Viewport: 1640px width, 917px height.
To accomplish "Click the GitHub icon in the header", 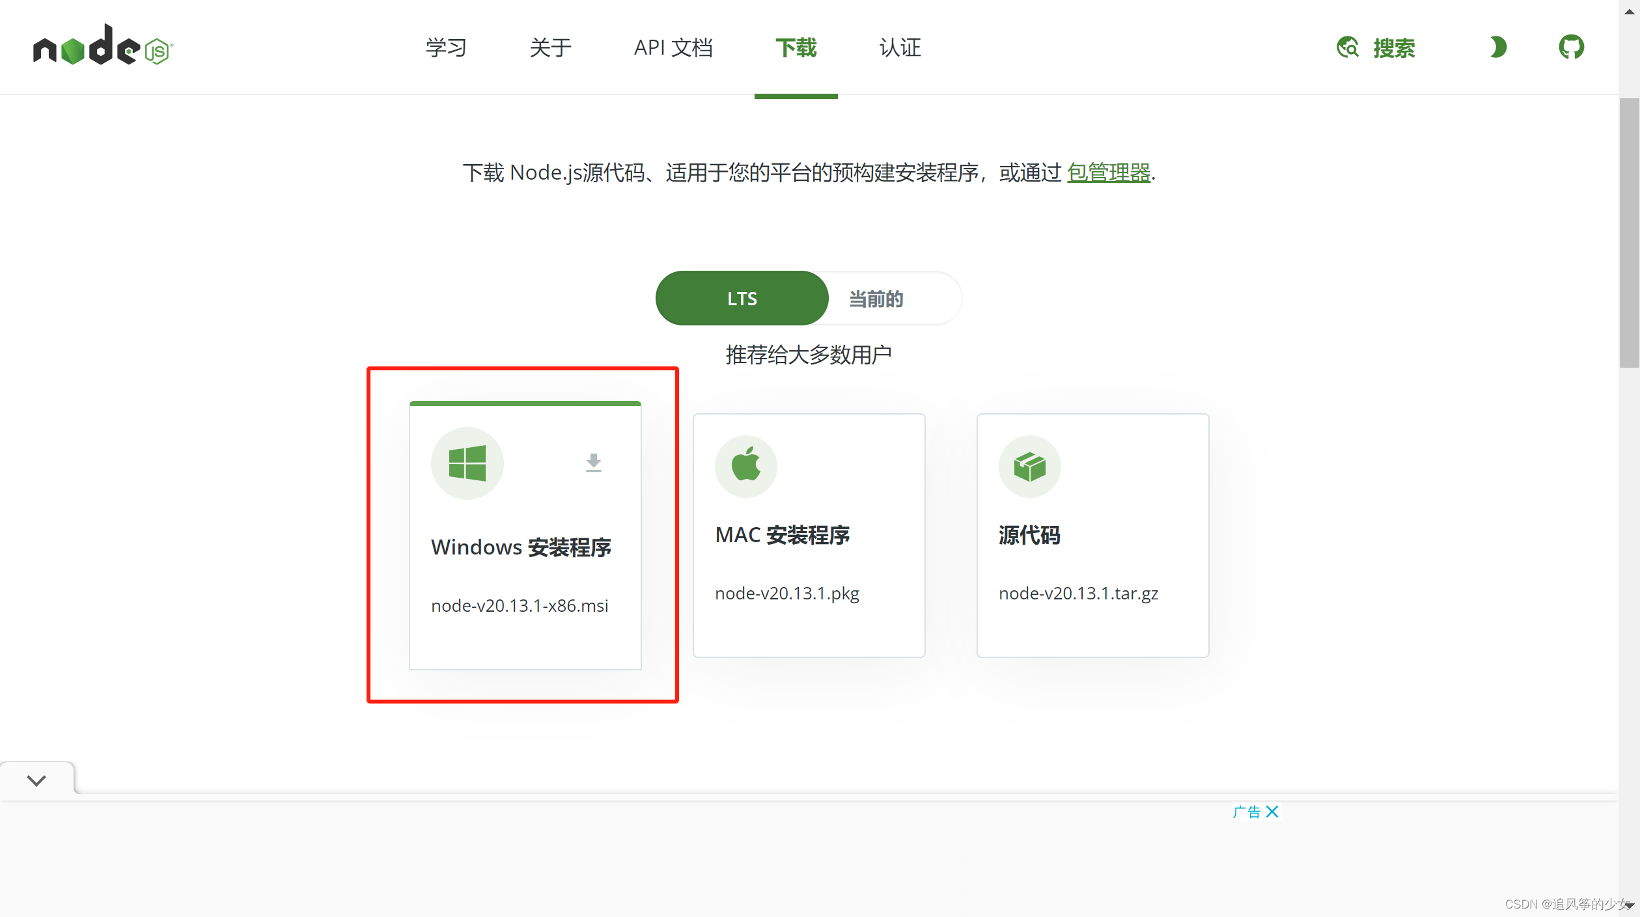I will pos(1570,46).
